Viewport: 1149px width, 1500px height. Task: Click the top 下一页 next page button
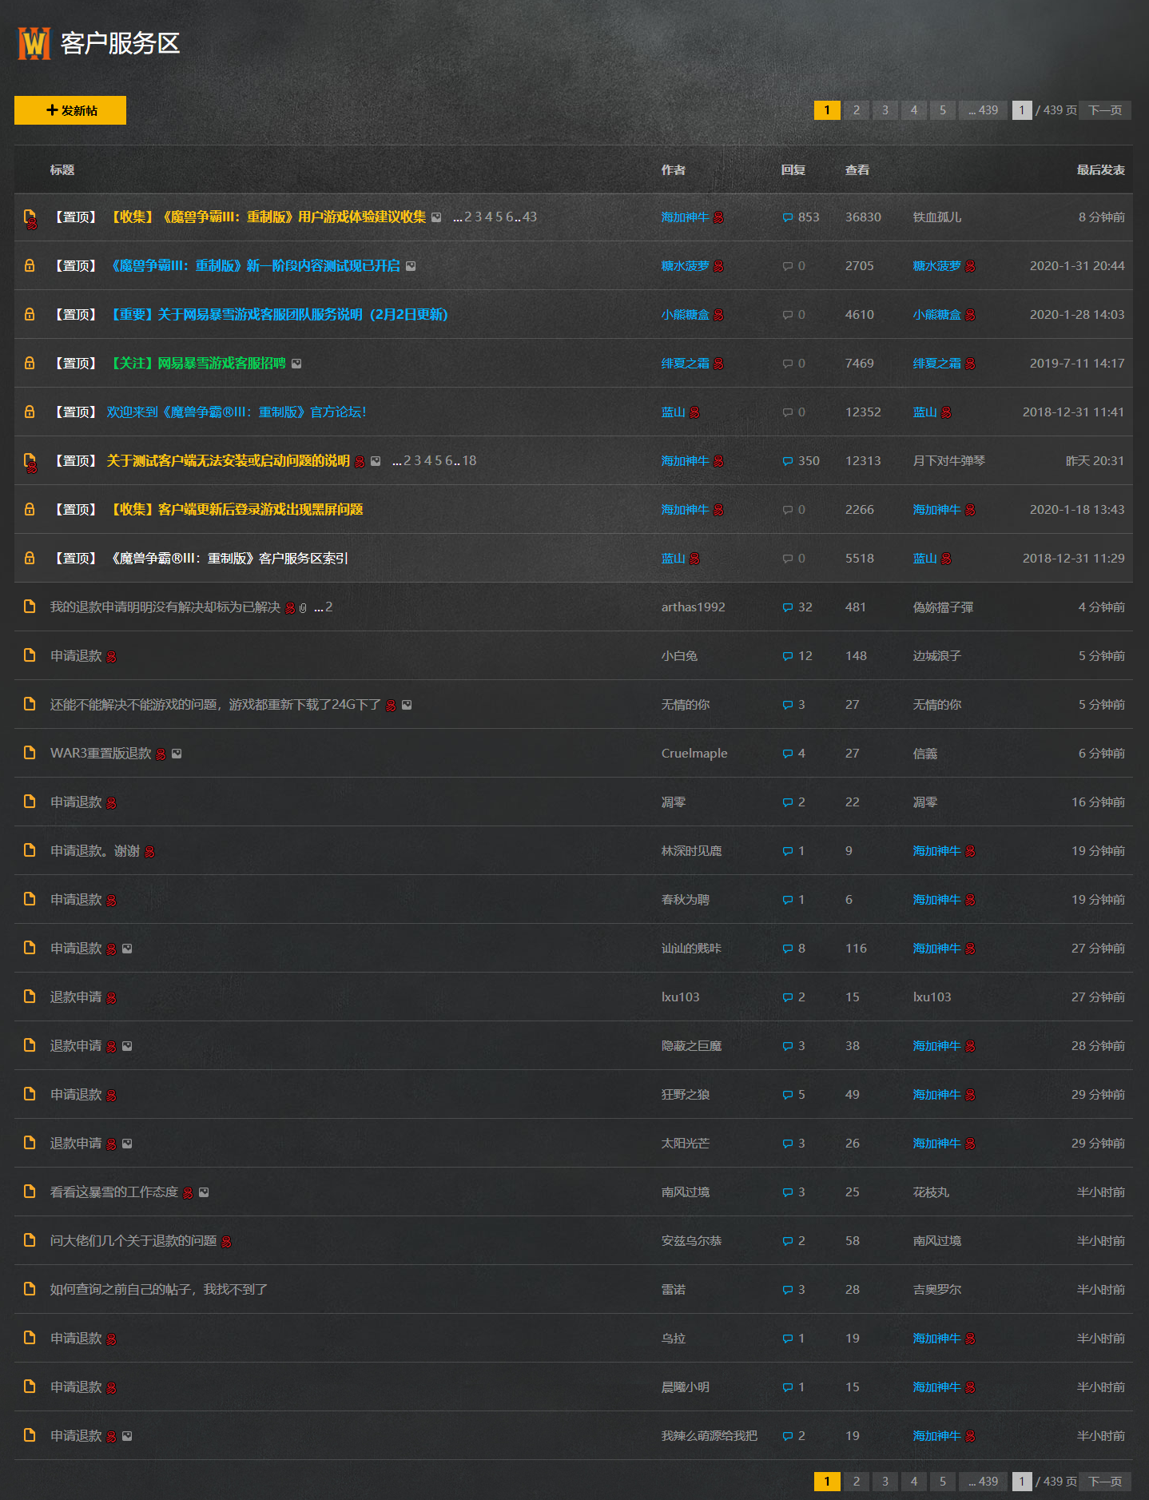pos(1105,110)
